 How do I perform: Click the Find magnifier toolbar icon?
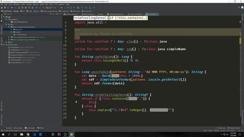tap(29, 8)
